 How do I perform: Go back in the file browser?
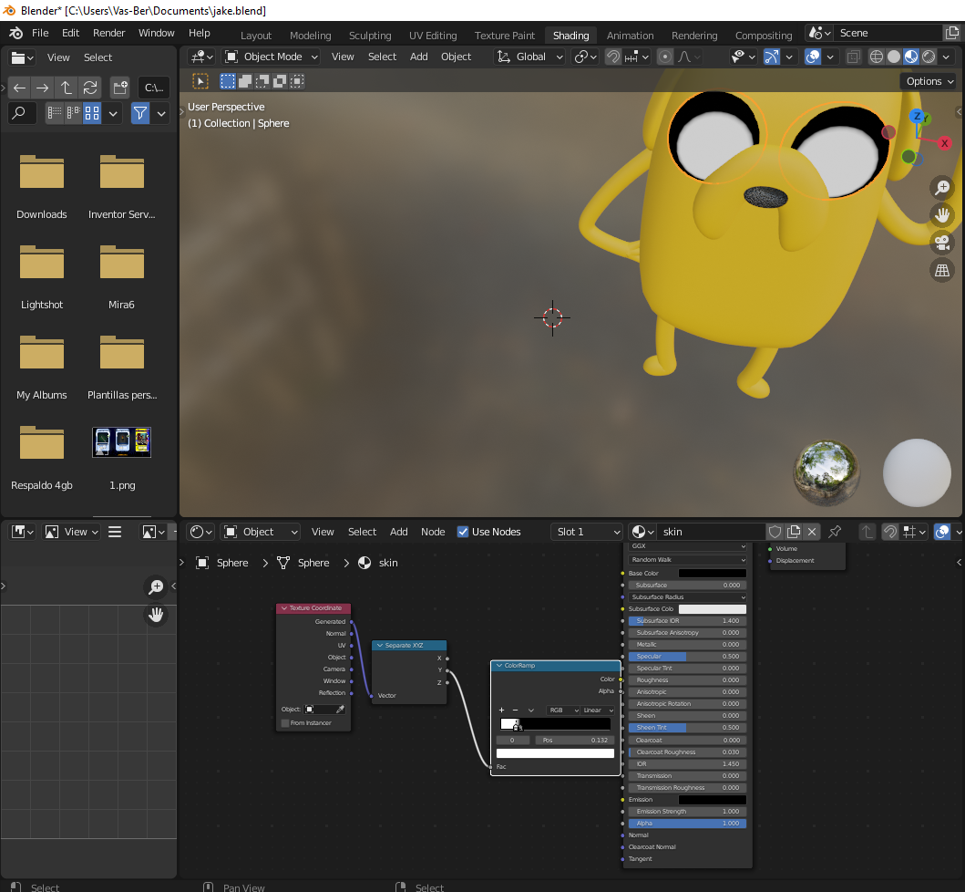(20, 88)
